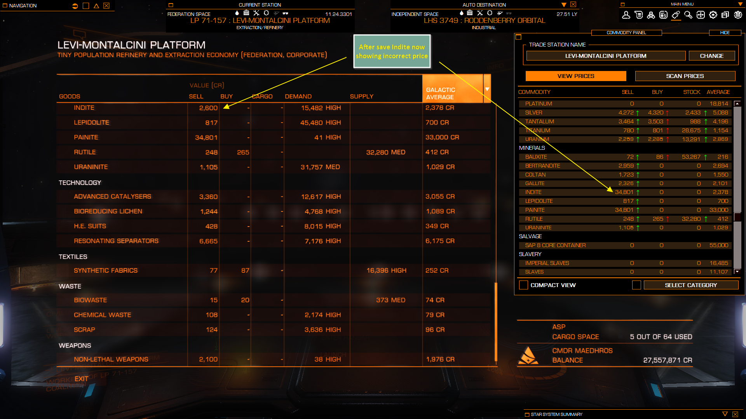Select the Indite row in Commodity Panel
This screenshot has height=419, width=746.
coord(626,192)
